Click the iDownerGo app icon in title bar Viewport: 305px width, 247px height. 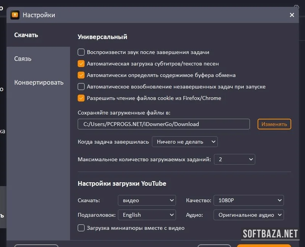click(x=15, y=15)
